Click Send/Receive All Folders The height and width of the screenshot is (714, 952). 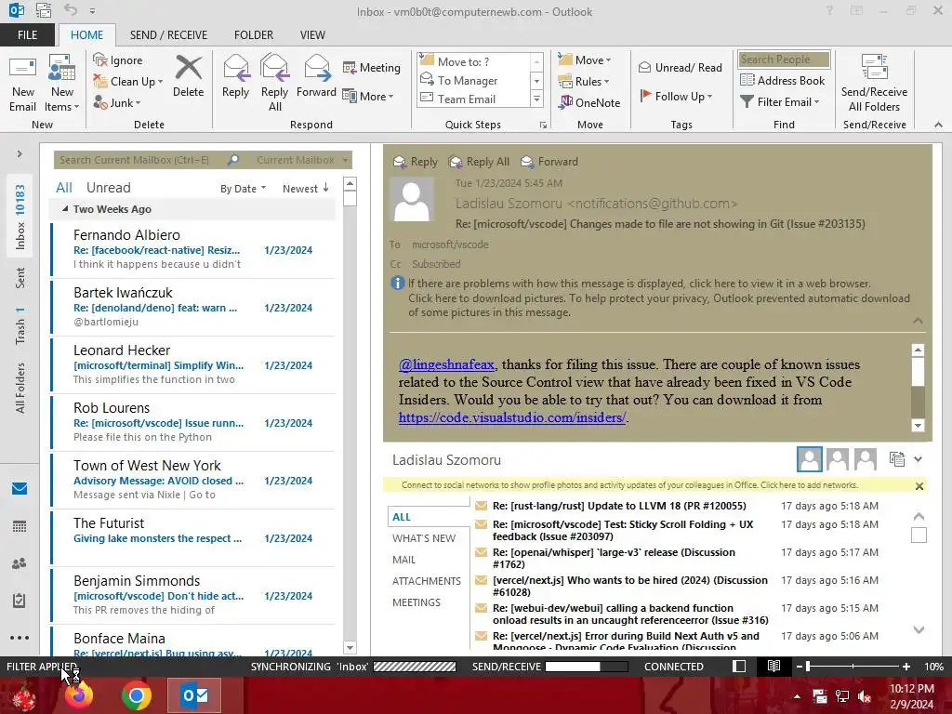pos(874,84)
